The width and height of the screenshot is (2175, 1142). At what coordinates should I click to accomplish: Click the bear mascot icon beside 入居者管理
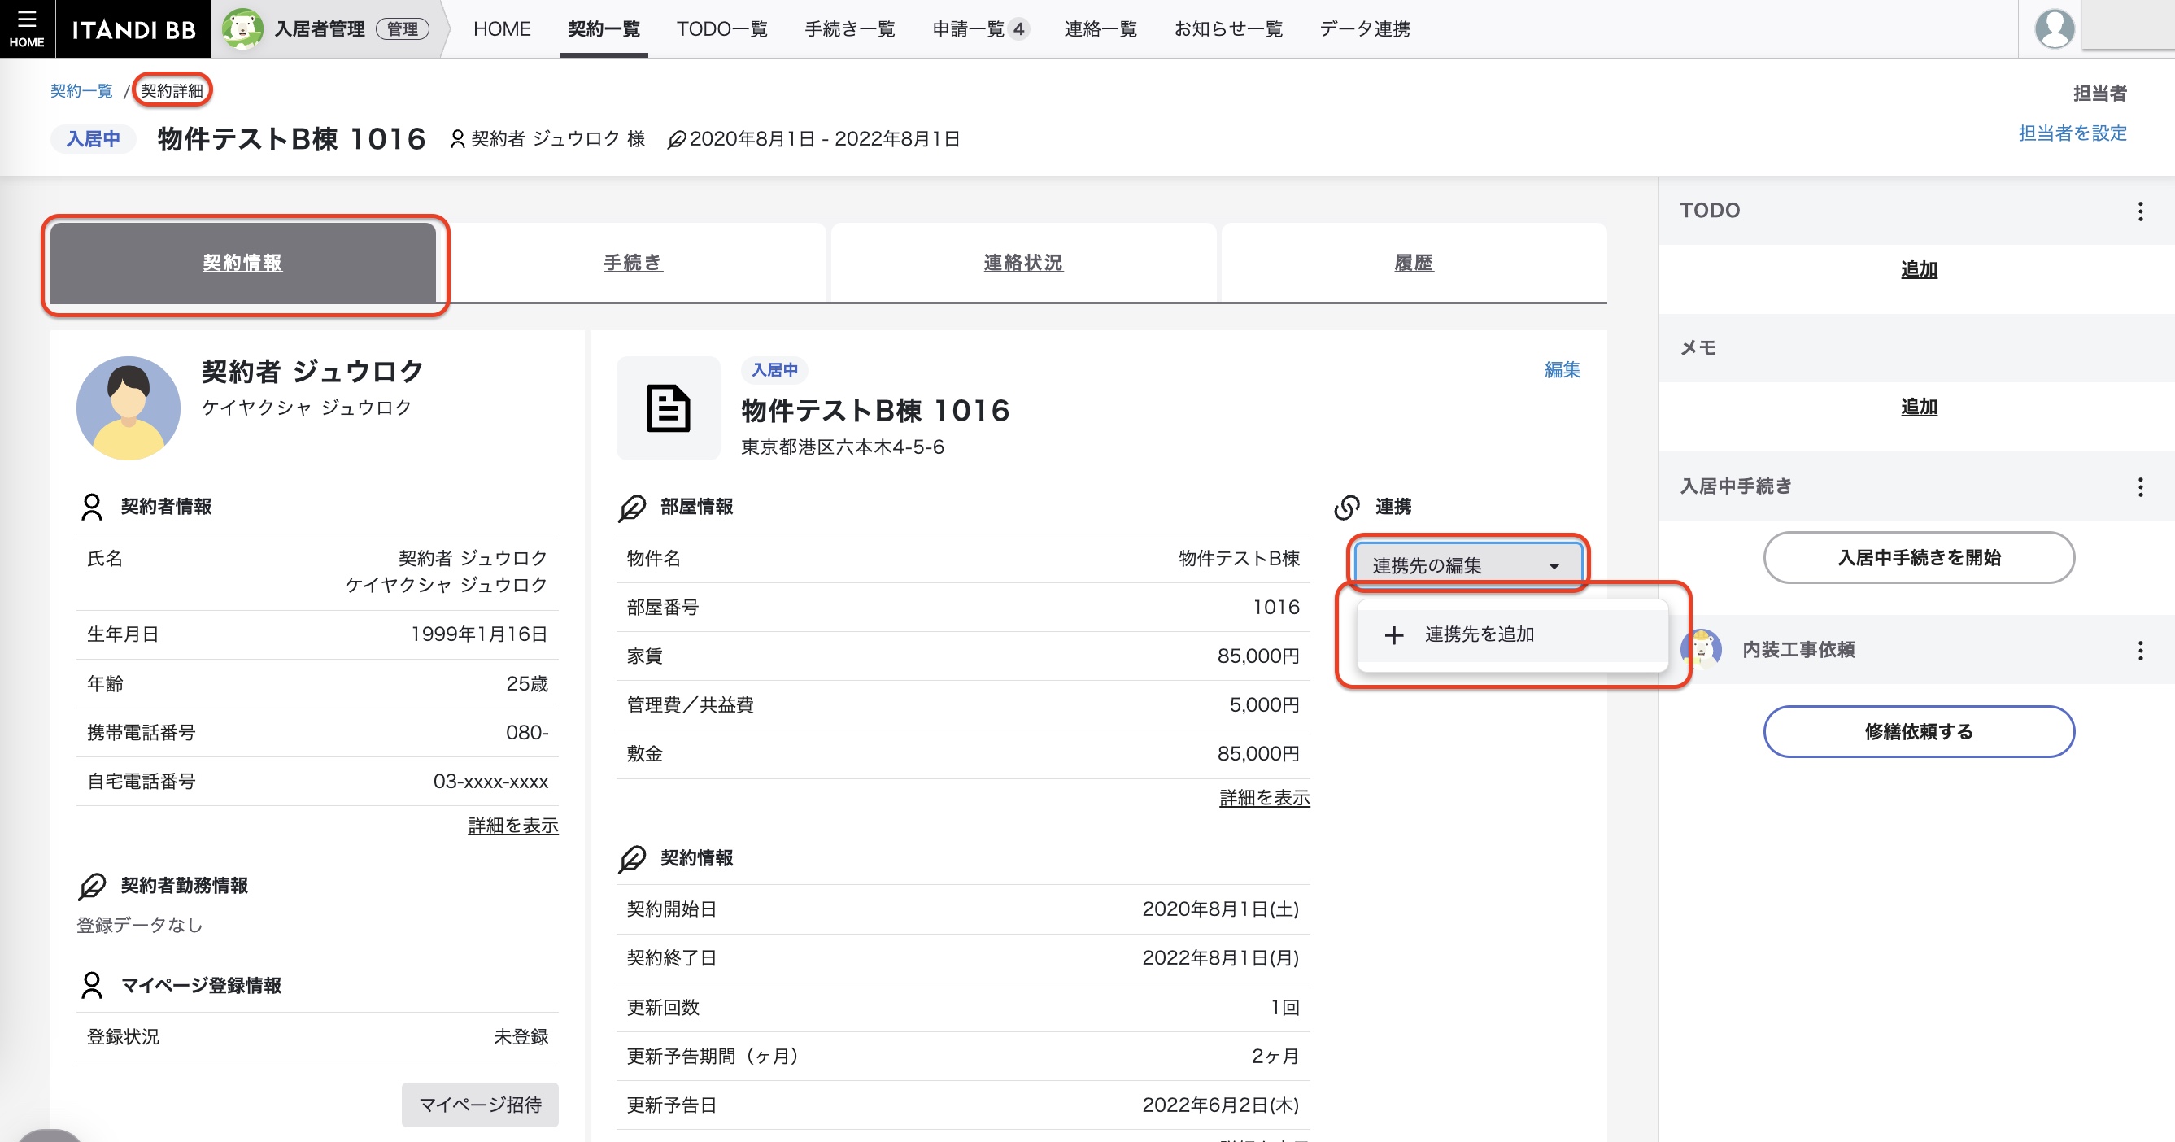point(242,28)
